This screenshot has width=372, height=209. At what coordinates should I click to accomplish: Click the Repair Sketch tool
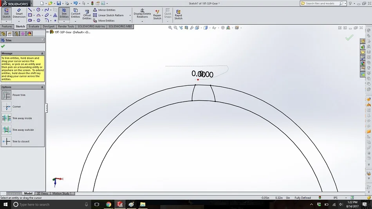click(157, 15)
